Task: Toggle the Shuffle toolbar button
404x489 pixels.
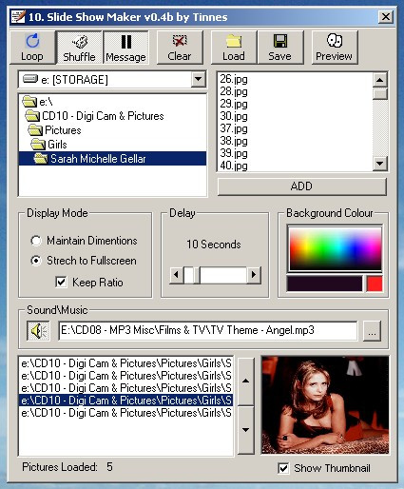Action: 79,48
